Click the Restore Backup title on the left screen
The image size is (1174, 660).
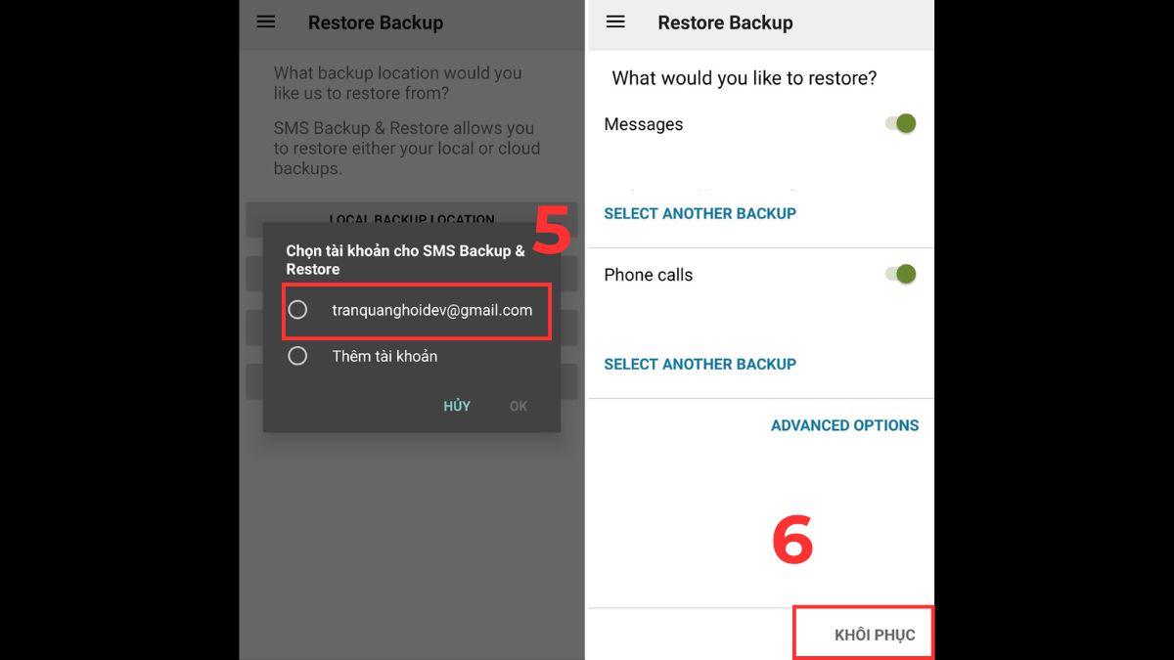[x=376, y=22]
